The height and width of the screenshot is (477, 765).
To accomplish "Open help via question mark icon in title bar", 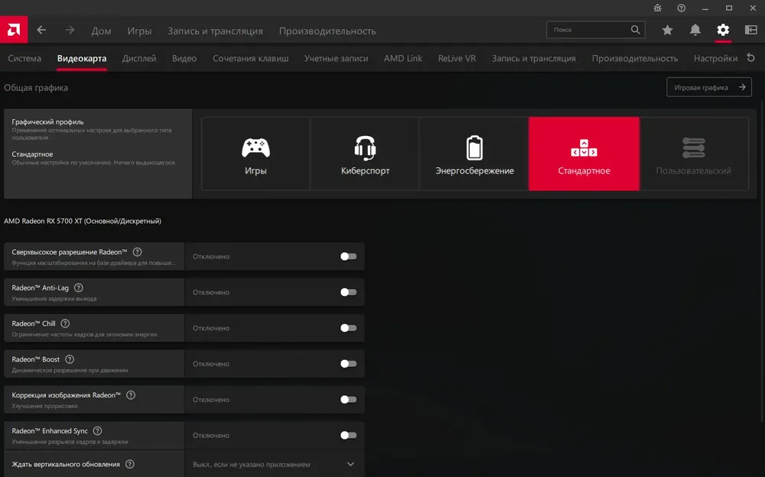I will pos(682,8).
